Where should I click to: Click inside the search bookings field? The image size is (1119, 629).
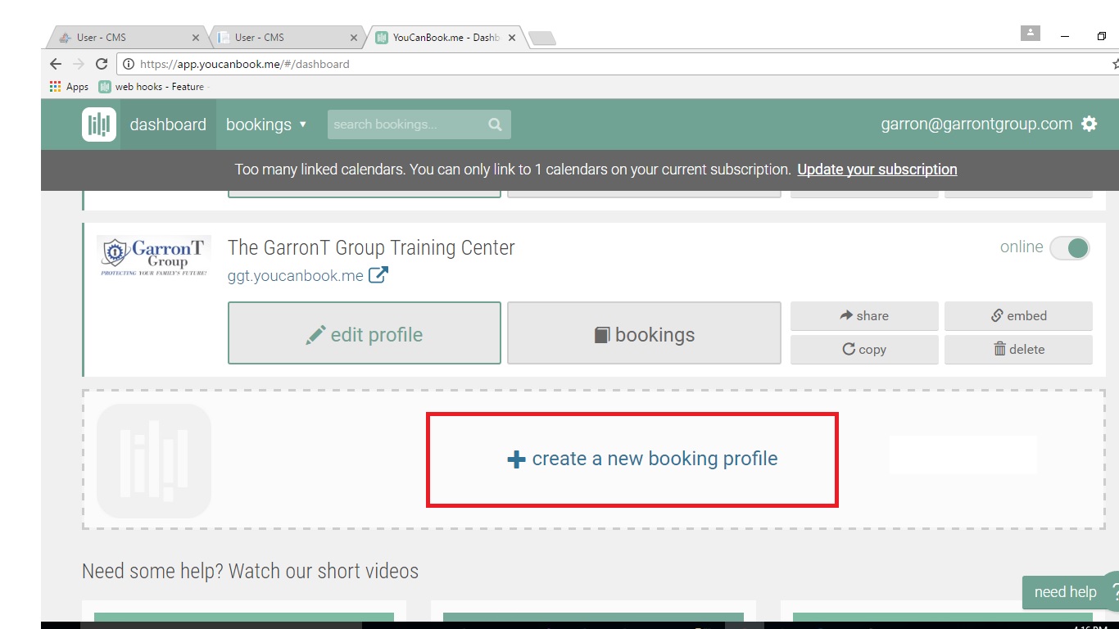pyautogui.click(x=405, y=124)
